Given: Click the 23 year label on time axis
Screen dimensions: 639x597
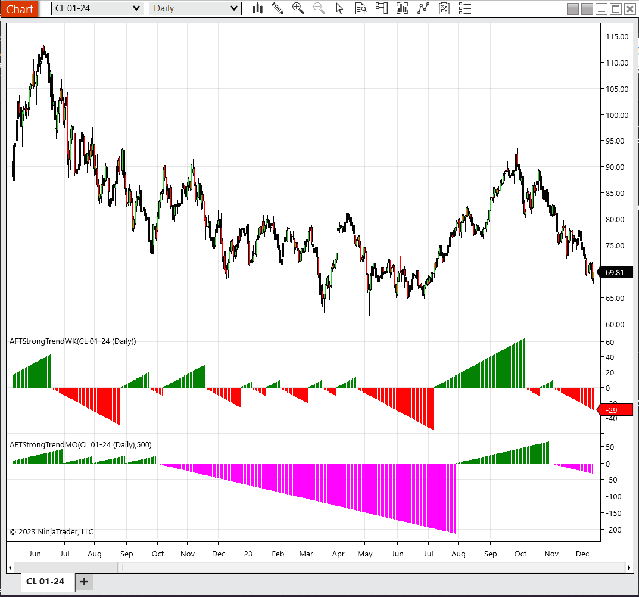Looking at the screenshot, I should coord(248,554).
